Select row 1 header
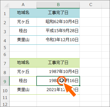Viewport: 110px width, 107px height. coord(5,13)
